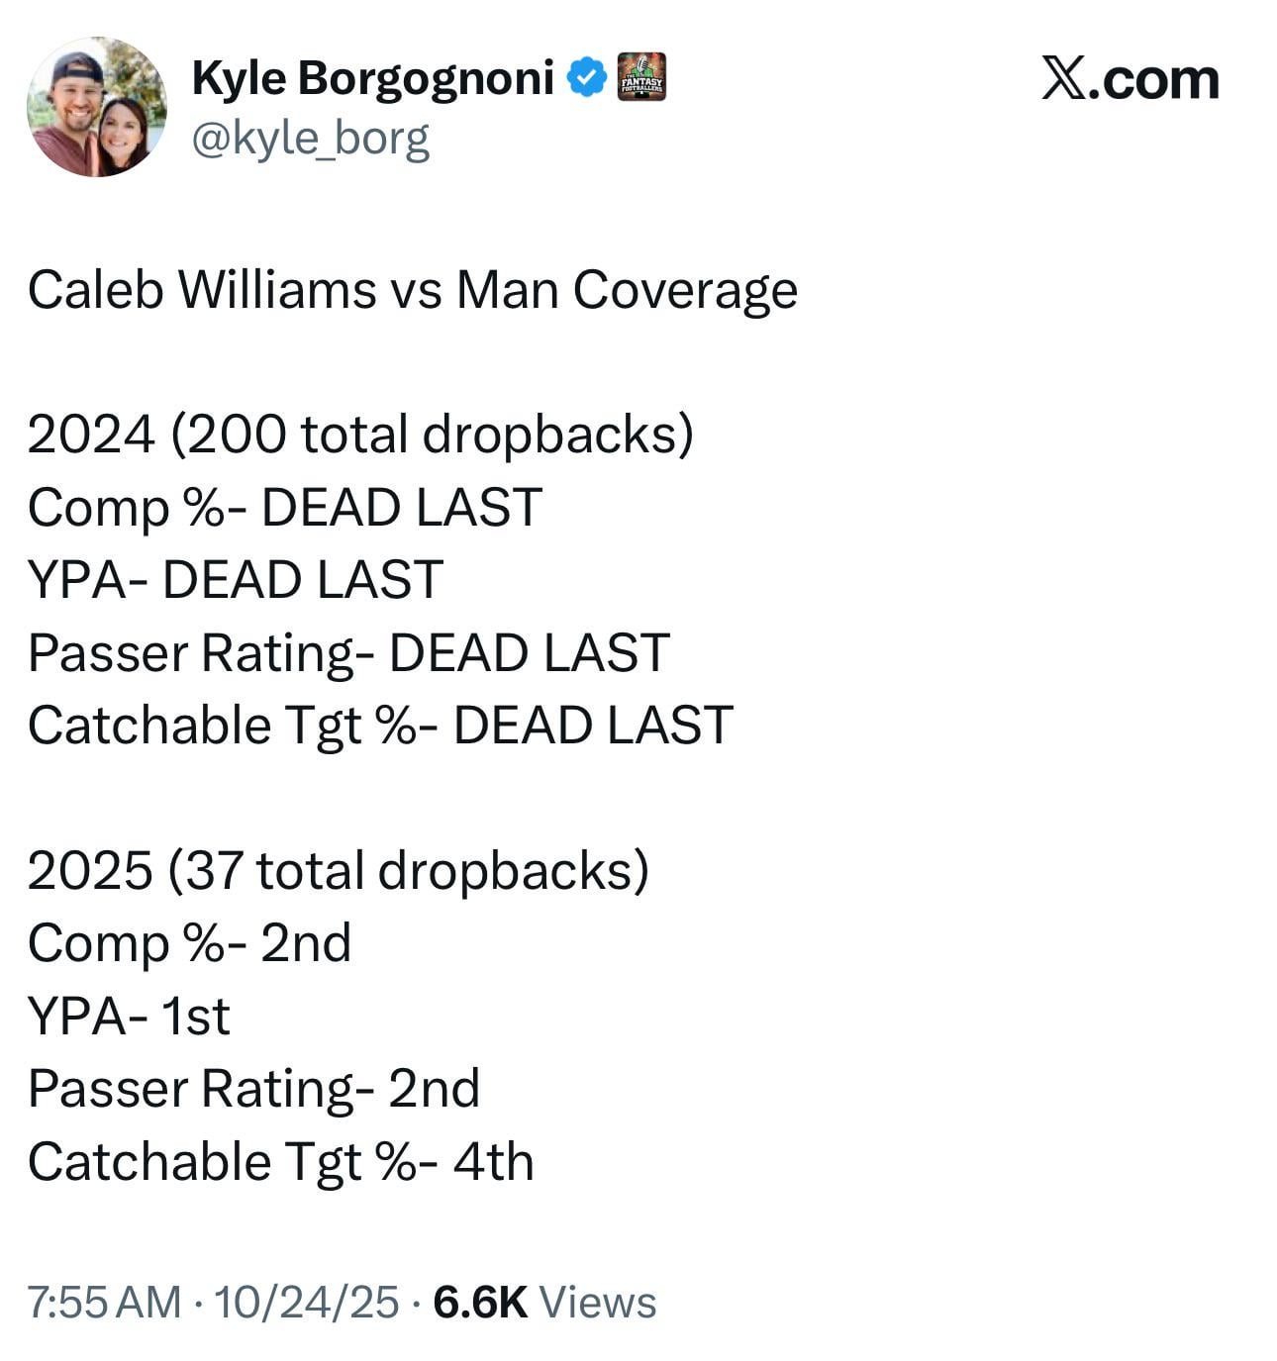Viewport: 1277px width, 1361px height.
Task: Click the 'Catchable Tgt %- 4th' line
Action: click(x=280, y=1162)
